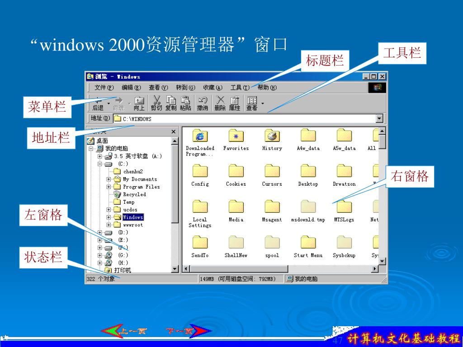Viewport: 463px width, 347px height.
Task: Select the Config folder
Action: 200,175
